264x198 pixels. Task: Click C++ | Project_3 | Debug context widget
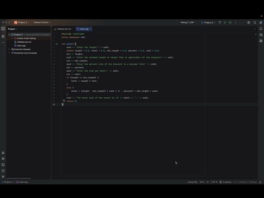coord(245,182)
